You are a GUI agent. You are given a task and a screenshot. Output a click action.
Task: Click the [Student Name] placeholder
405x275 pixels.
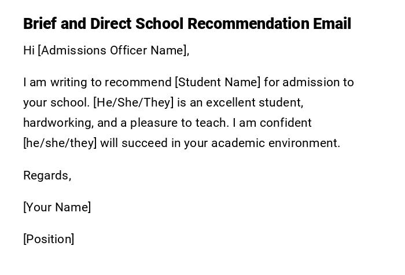pyautogui.click(x=218, y=82)
